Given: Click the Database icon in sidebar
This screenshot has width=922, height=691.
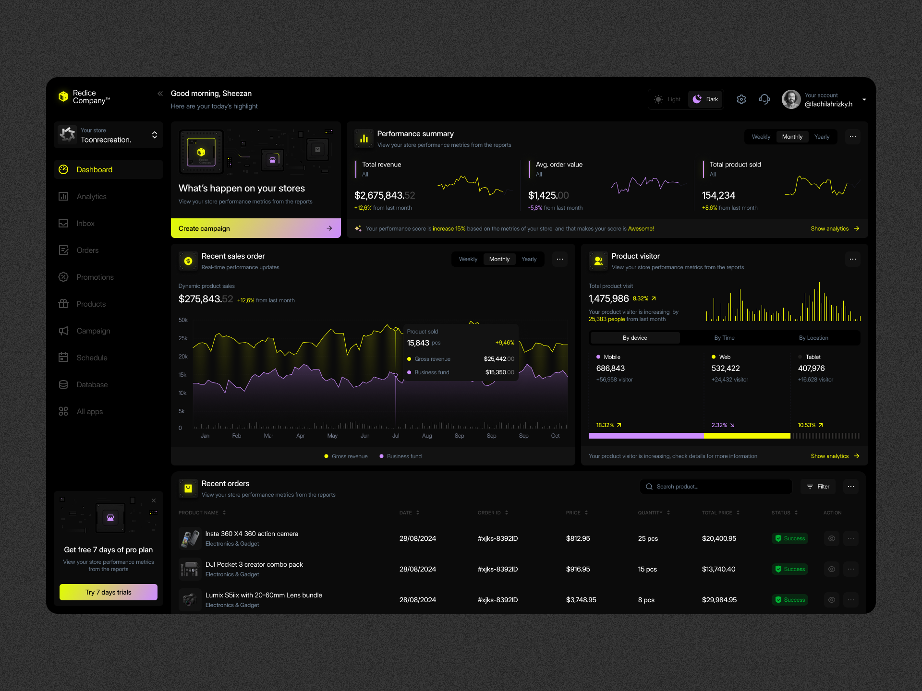Looking at the screenshot, I should tap(64, 384).
